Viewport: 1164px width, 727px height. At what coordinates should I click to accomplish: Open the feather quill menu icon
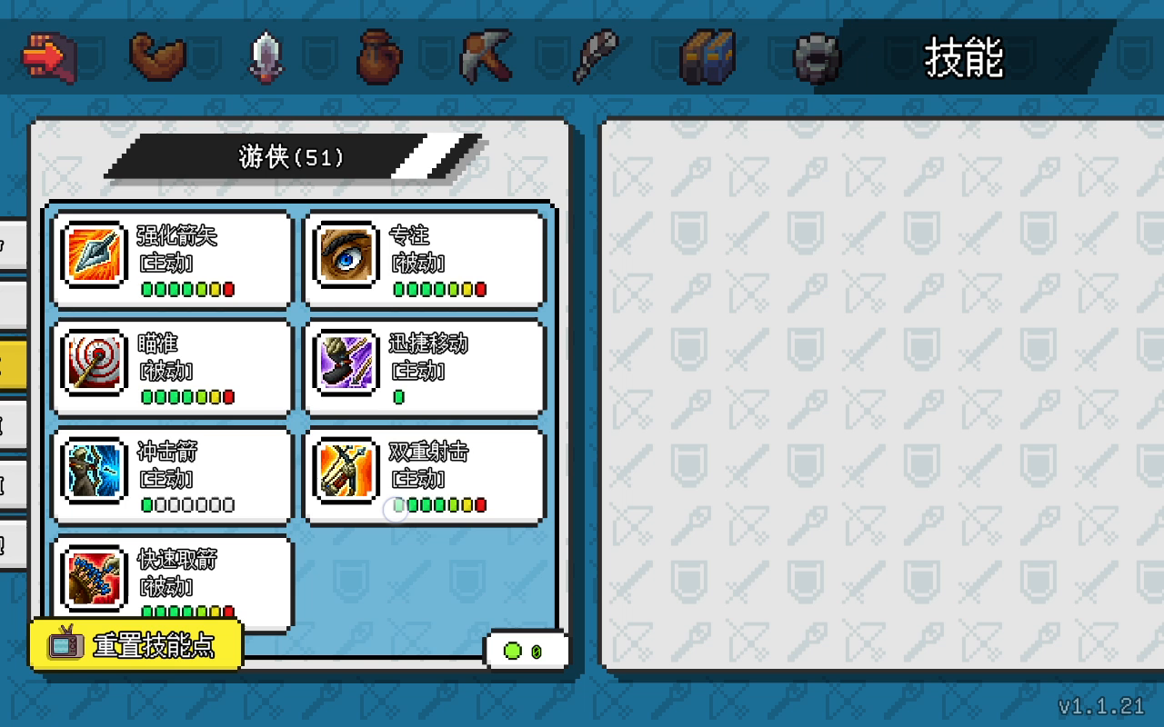(x=596, y=57)
